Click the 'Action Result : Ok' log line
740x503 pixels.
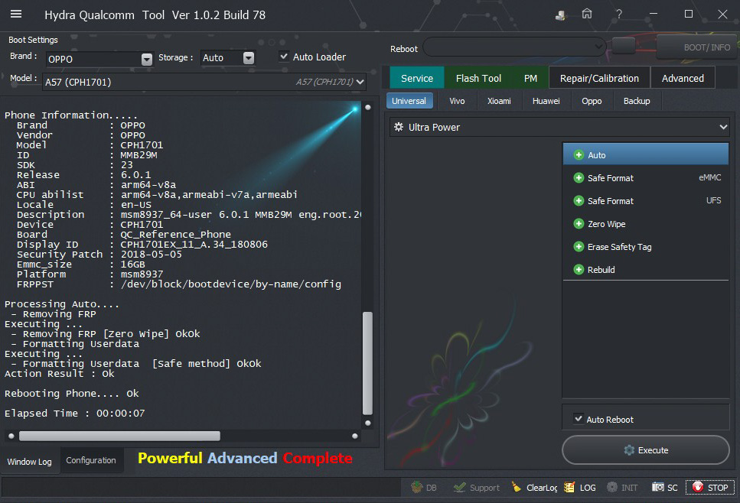60,374
